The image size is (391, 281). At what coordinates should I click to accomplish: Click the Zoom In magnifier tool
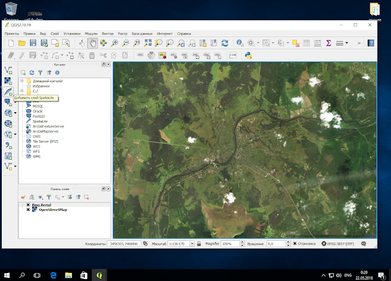tap(115, 43)
